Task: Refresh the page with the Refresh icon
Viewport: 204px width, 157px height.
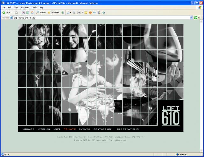Action: click(28, 12)
